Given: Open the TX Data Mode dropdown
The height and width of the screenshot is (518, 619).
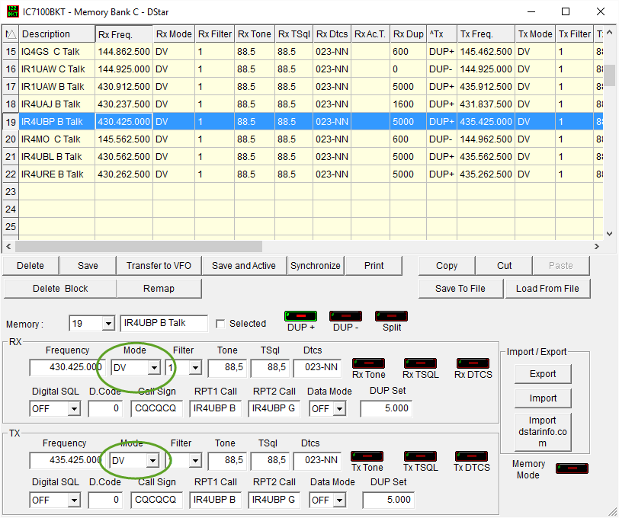Looking at the screenshot, I should point(339,500).
